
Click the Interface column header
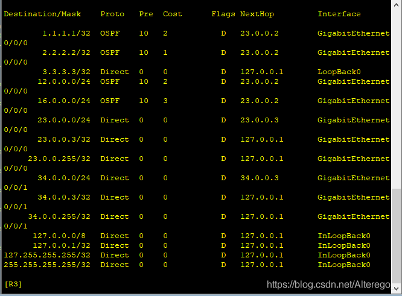click(x=339, y=14)
